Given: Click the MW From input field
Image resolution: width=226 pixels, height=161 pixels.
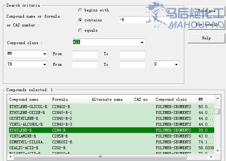Looking at the screenshot, I should [x=85, y=54].
